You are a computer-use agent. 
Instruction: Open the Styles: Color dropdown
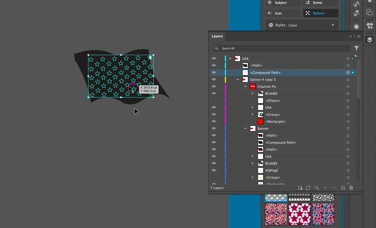coord(333,25)
